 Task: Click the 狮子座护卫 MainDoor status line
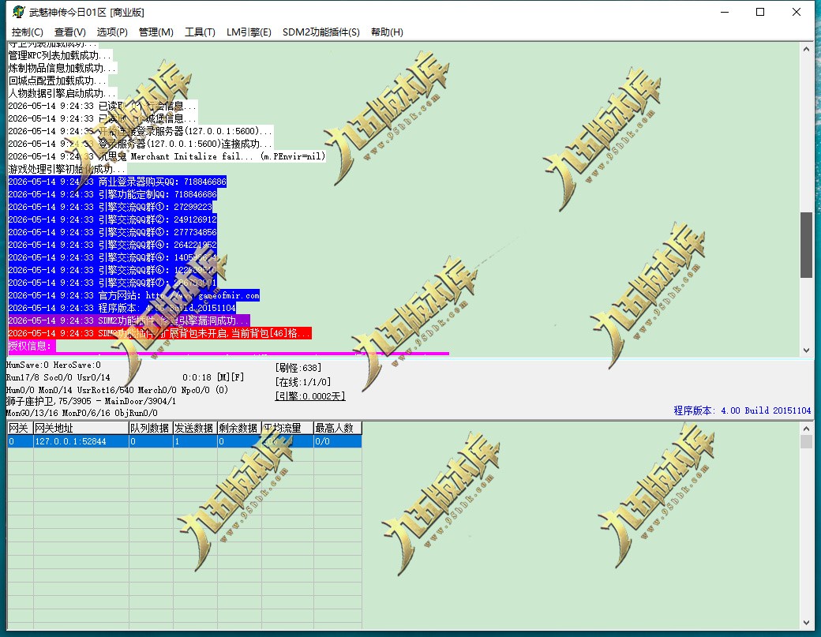click(x=91, y=401)
